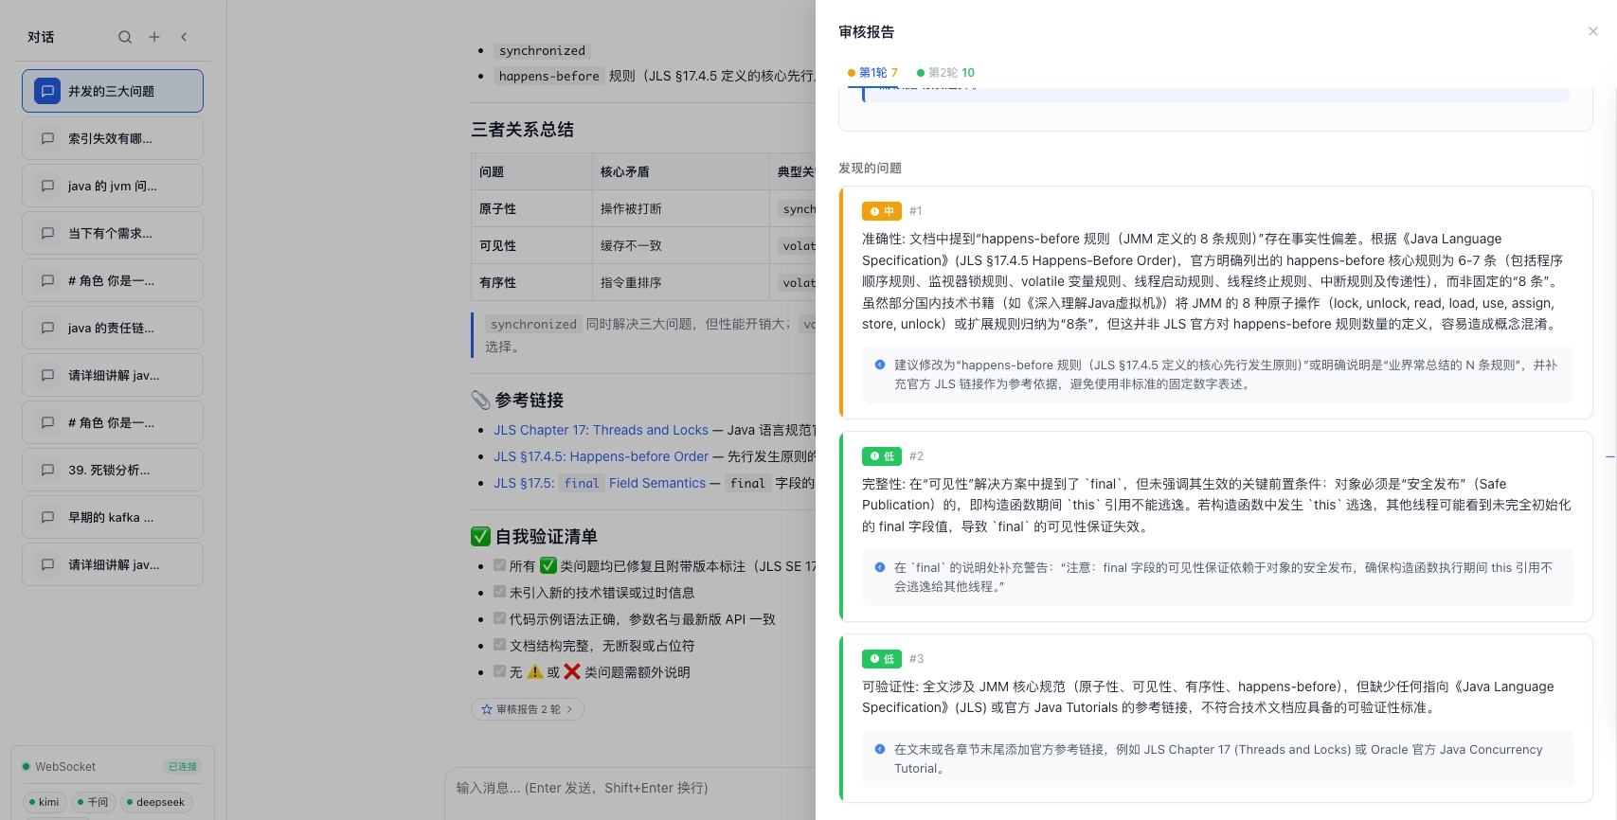The width and height of the screenshot is (1617, 820).
Task: Focus the 输入消息 input field
Action: click(630, 788)
